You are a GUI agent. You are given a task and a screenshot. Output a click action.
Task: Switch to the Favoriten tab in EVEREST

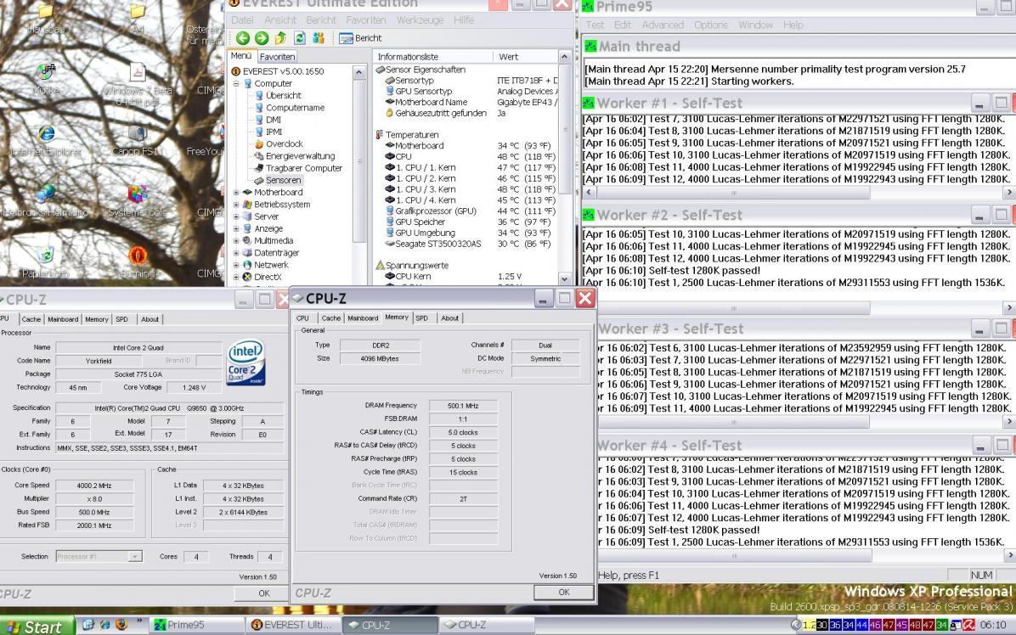pyautogui.click(x=277, y=57)
